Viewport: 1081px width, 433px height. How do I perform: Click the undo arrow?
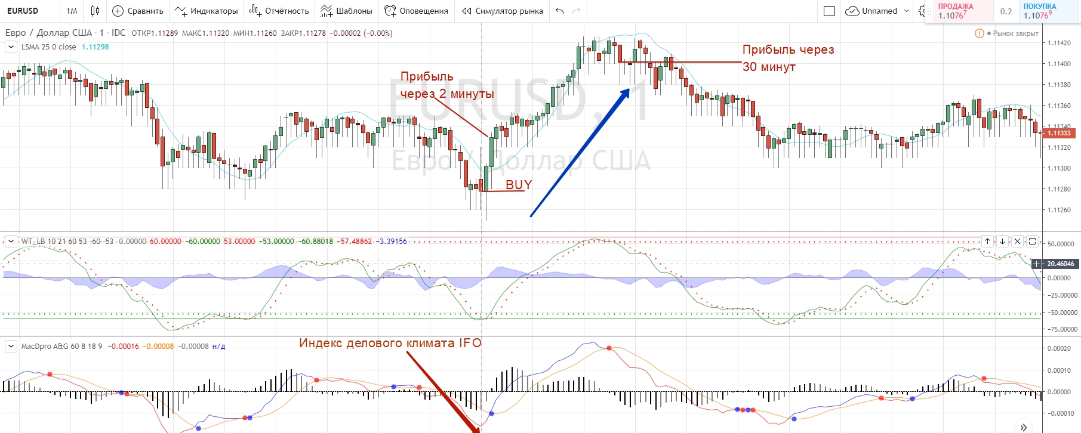[559, 11]
